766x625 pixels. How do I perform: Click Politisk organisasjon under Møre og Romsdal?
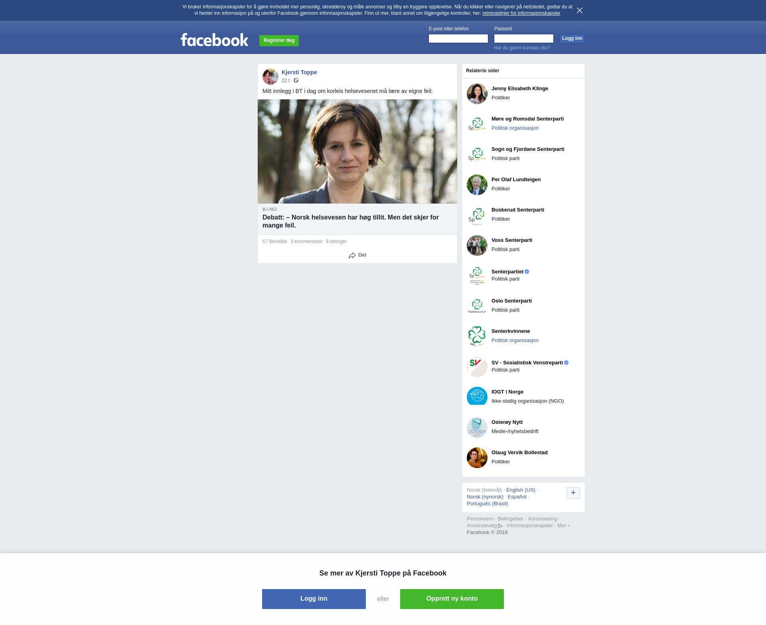click(x=515, y=128)
